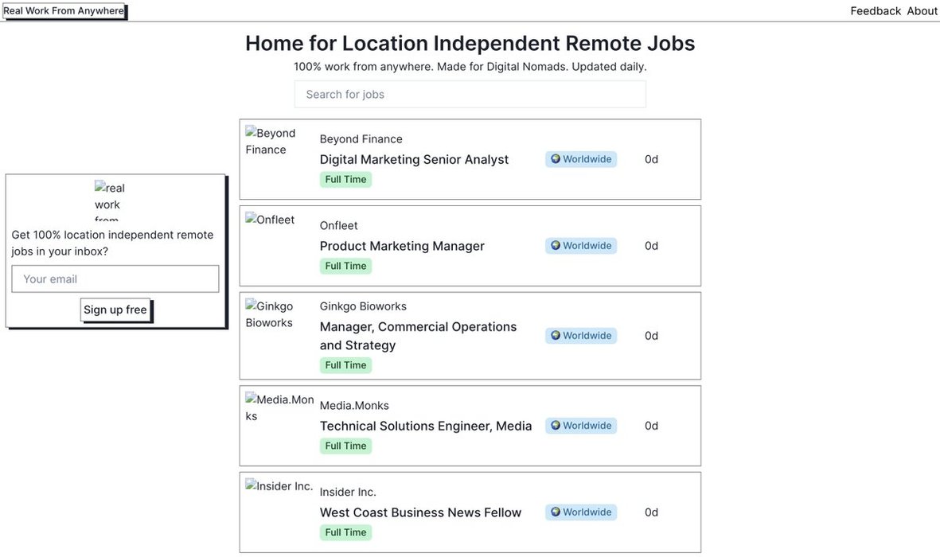View Manager, Commercial Operations and Strategy job
940x557 pixels.
click(x=418, y=336)
